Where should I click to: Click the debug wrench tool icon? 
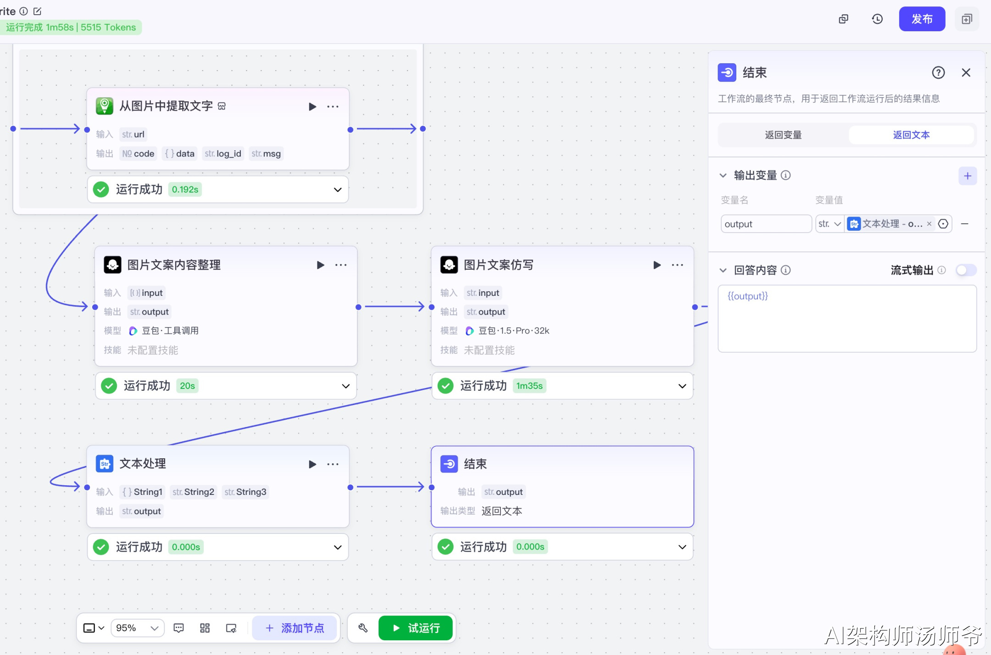[363, 628]
